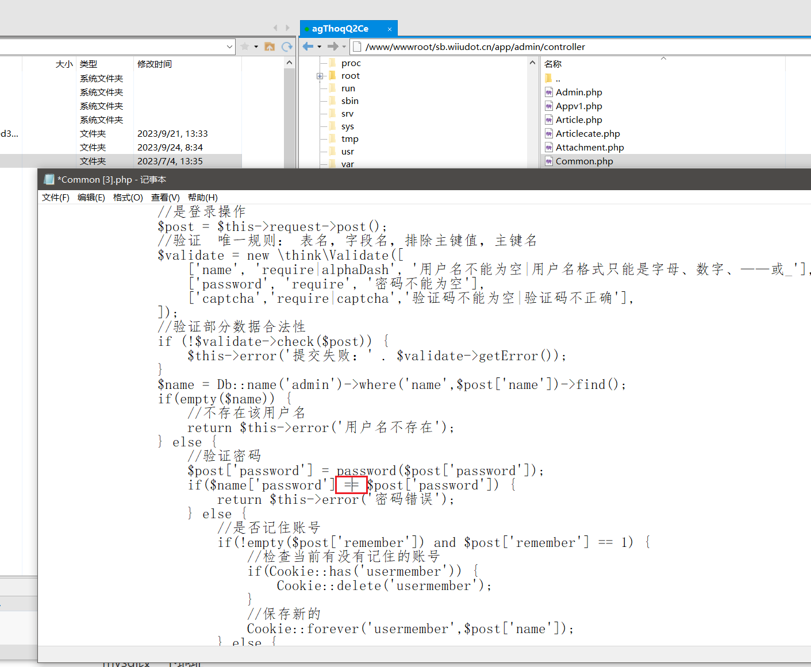The width and height of the screenshot is (811, 667).
Task: Select Admin.php in file list
Action: click(579, 92)
